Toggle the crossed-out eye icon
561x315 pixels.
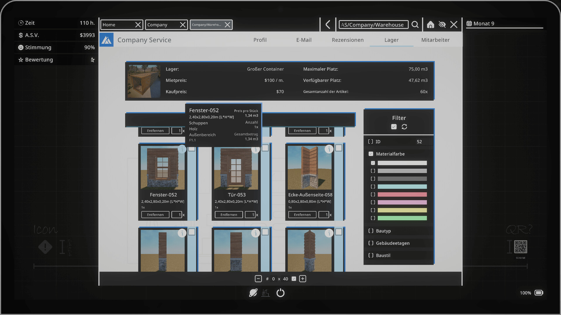point(442,24)
